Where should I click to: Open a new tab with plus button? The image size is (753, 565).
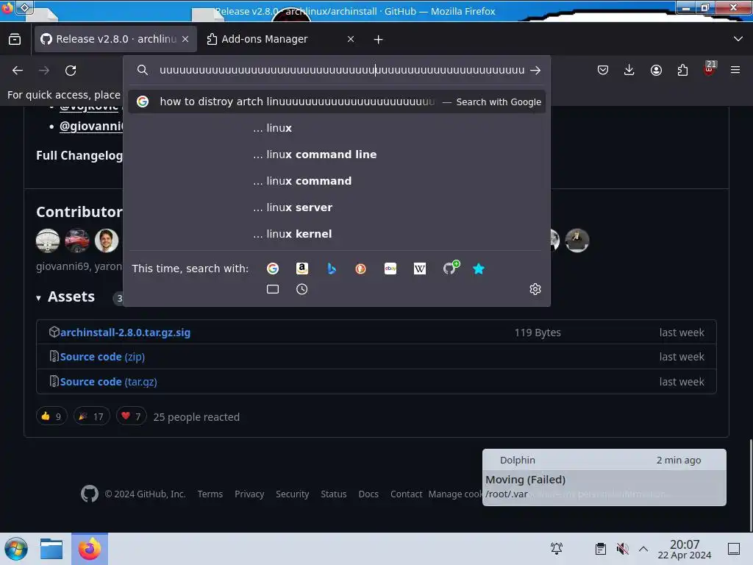click(379, 40)
